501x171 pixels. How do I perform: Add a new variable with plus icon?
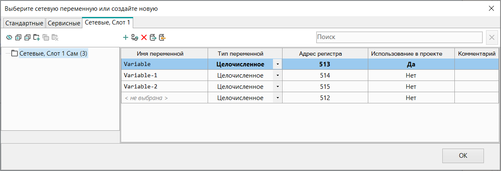pos(126,38)
